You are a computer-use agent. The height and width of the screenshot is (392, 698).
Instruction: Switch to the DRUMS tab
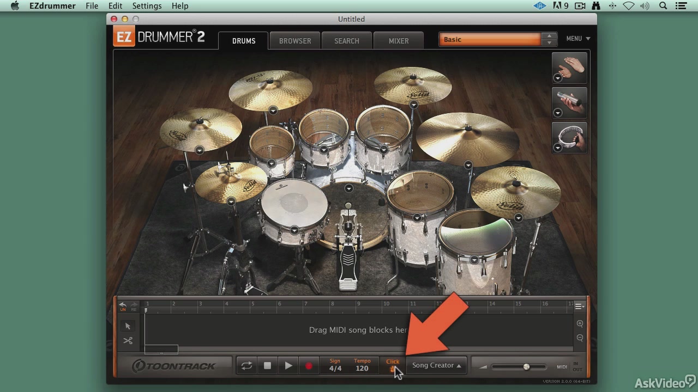click(x=244, y=41)
